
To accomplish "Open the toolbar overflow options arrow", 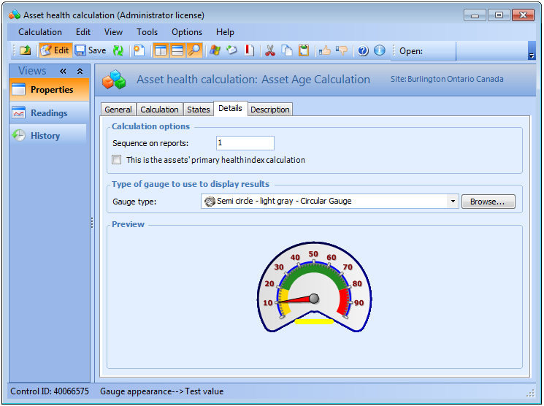I will (x=532, y=55).
